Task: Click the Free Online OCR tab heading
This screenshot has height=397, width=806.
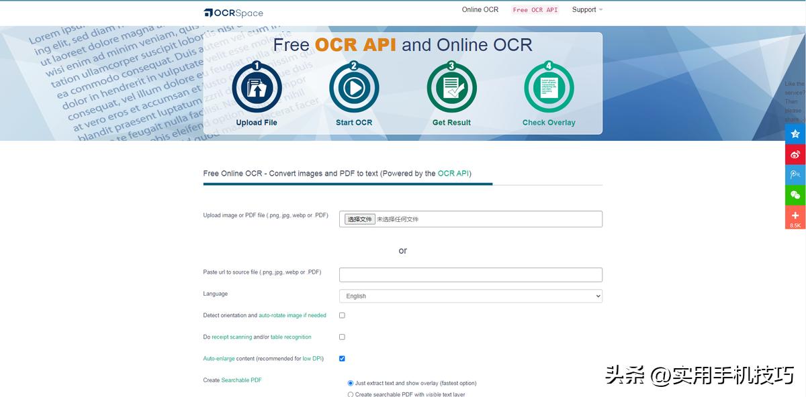Action: [x=337, y=173]
